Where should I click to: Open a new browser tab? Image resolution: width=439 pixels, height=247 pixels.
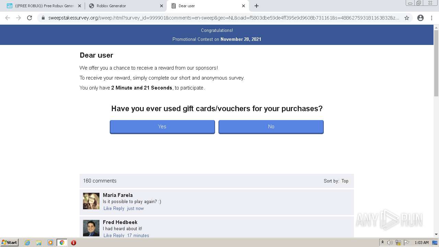click(257, 6)
